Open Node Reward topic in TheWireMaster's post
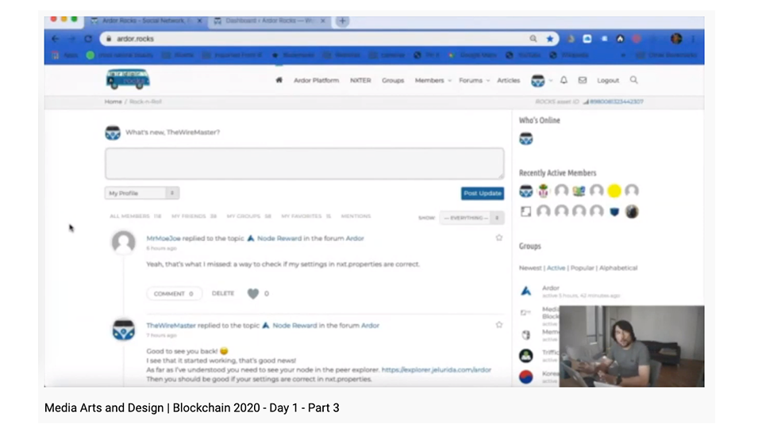Viewport: 762px width, 428px height. pyautogui.click(x=294, y=326)
